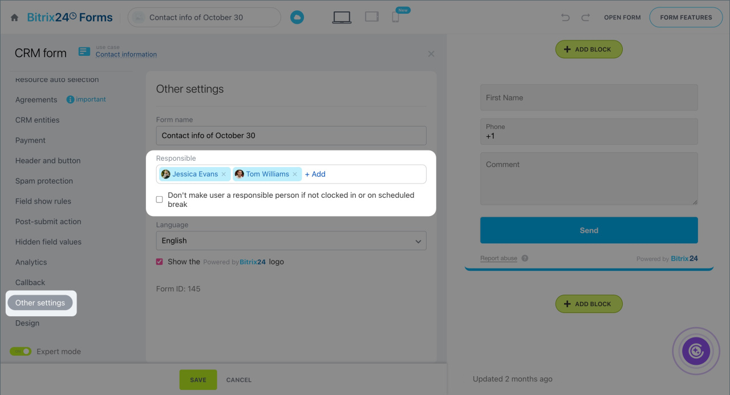Click the Form name input field
Image resolution: width=730 pixels, height=395 pixels.
291,136
